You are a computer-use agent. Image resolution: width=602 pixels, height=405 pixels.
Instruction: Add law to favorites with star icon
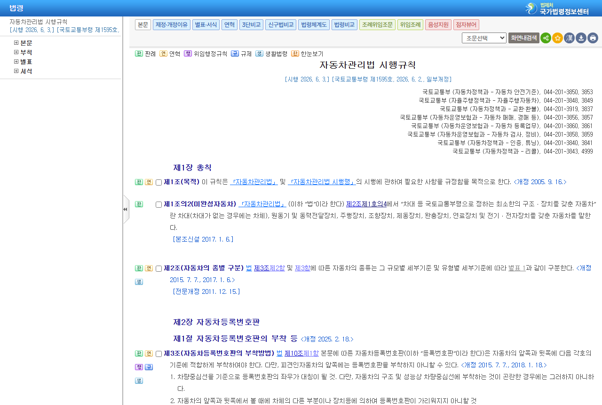coord(557,38)
